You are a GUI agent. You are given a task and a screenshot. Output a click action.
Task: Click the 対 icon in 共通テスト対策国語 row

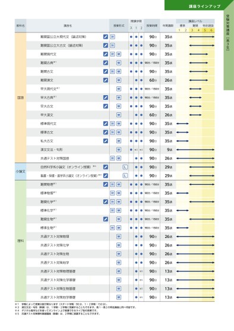(112, 158)
